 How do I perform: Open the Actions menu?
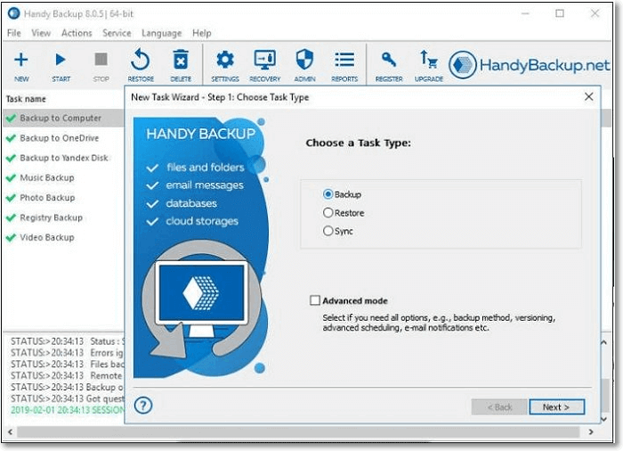click(x=77, y=33)
